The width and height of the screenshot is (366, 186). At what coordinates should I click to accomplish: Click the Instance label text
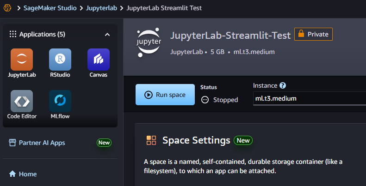click(265, 85)
